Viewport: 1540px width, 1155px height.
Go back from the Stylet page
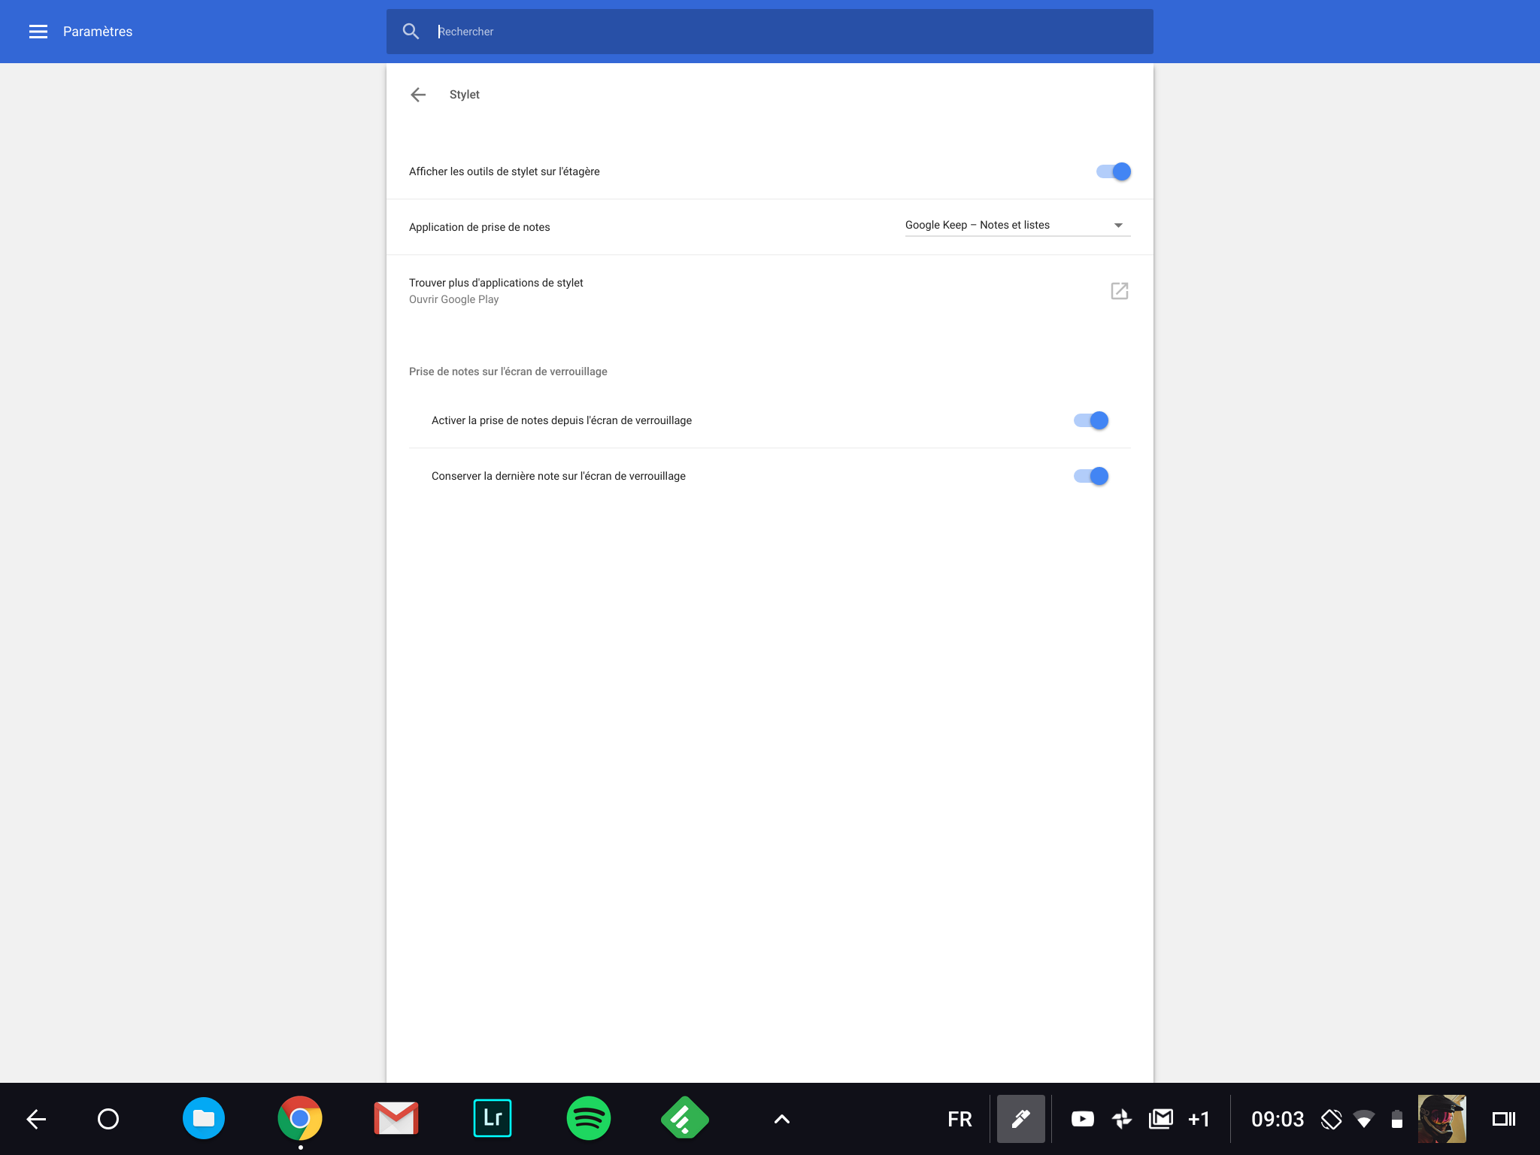[x=418, y=95]
